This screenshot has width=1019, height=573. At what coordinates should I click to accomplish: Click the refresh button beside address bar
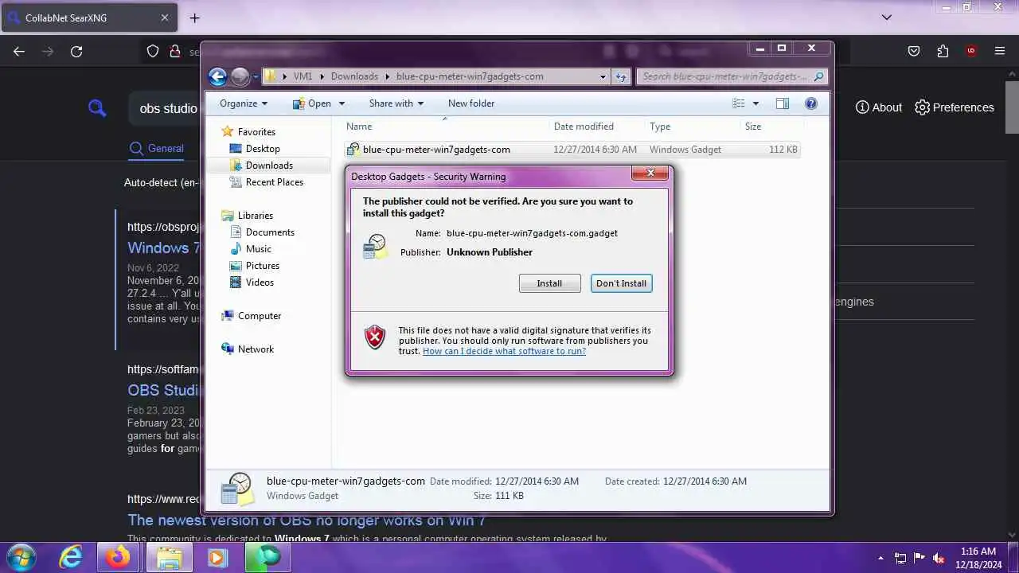621,76
